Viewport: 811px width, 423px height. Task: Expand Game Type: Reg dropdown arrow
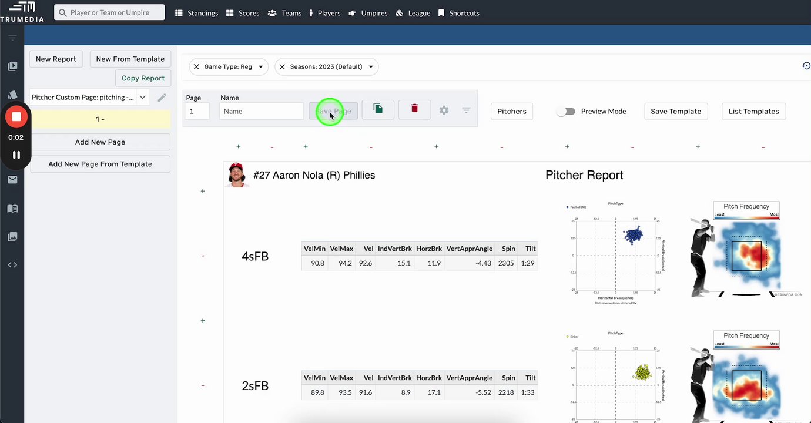point(260,67)
